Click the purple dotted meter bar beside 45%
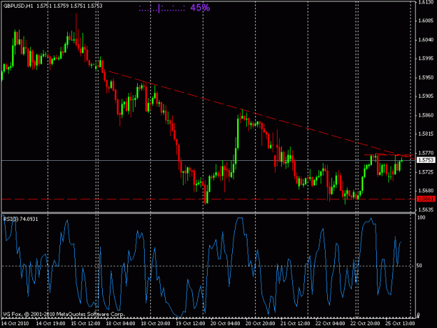 pos(162,8)
